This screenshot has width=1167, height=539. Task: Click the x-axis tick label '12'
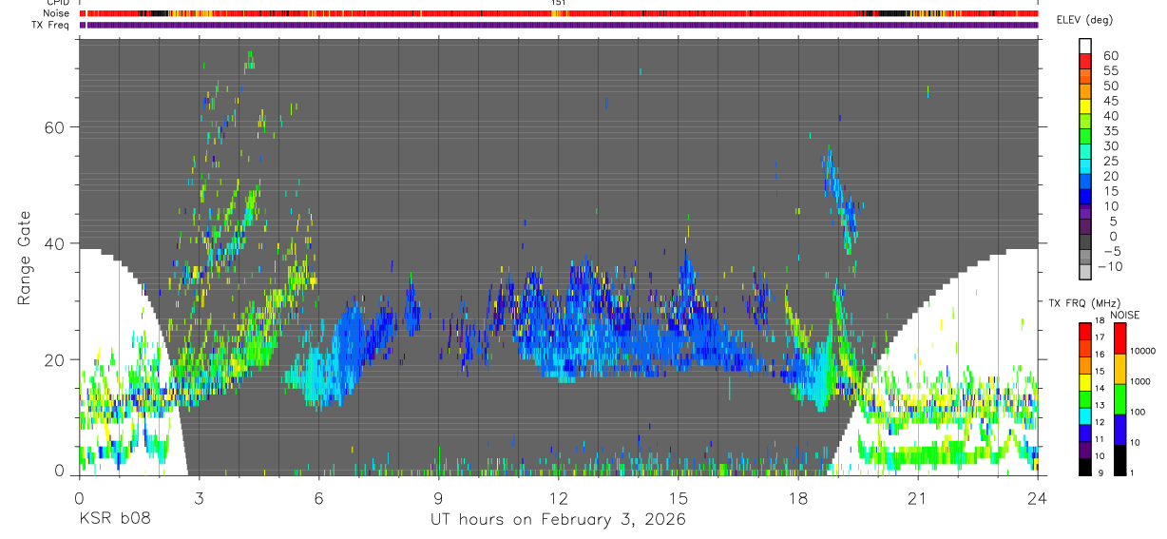tap(559, 498)
